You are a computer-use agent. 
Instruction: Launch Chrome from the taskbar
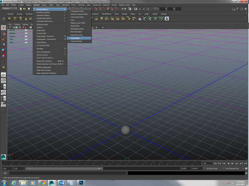[43, 182]
